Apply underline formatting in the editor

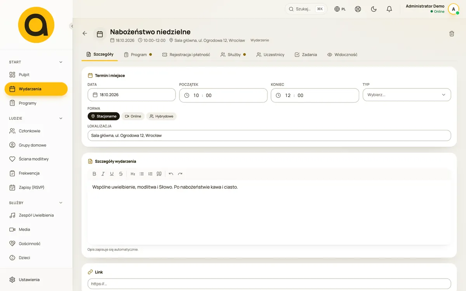tap(112, 174)
